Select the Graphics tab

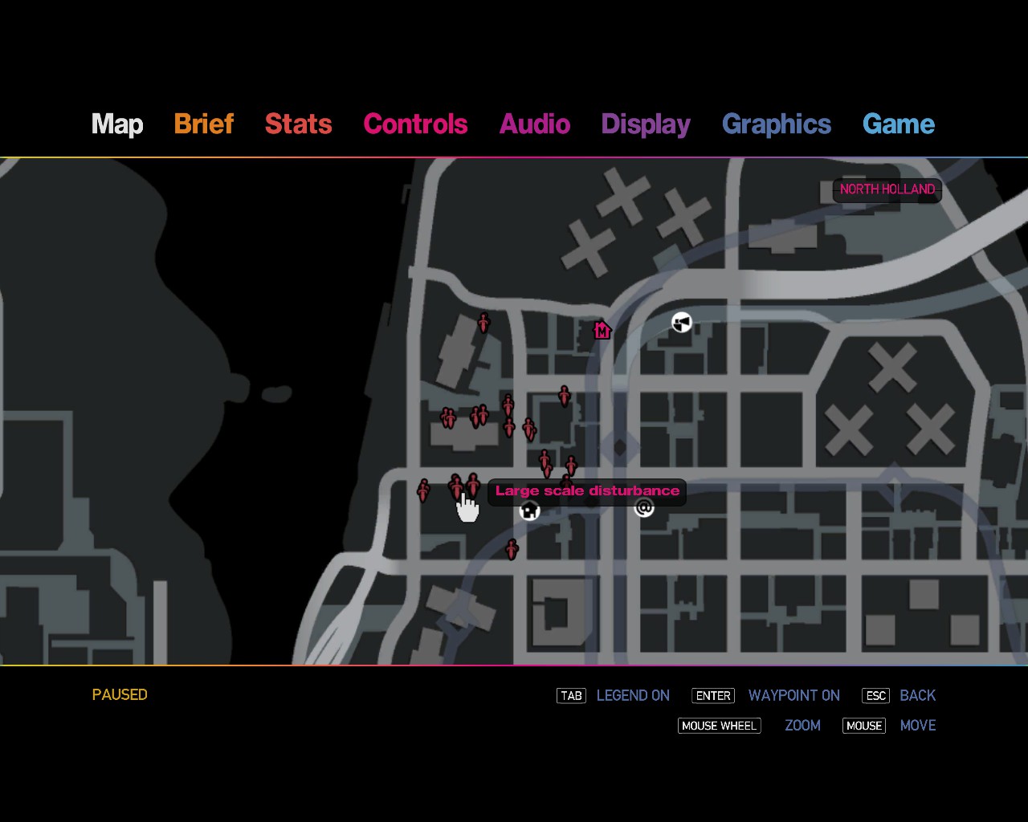click(x=776, y=124)
